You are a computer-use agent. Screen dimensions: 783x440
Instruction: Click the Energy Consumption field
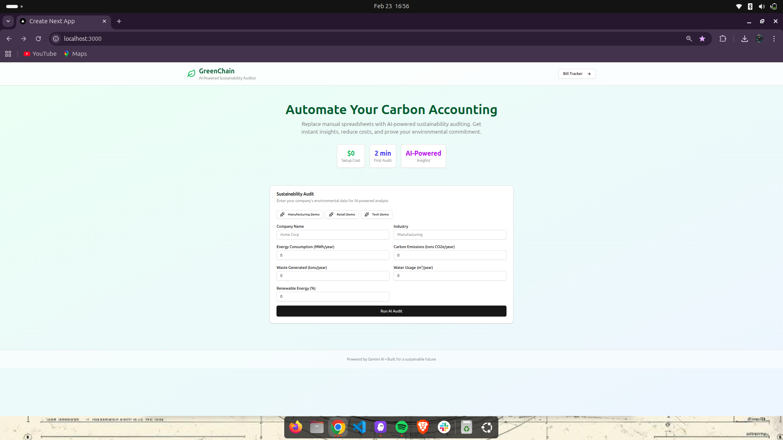tap(333, 255)
